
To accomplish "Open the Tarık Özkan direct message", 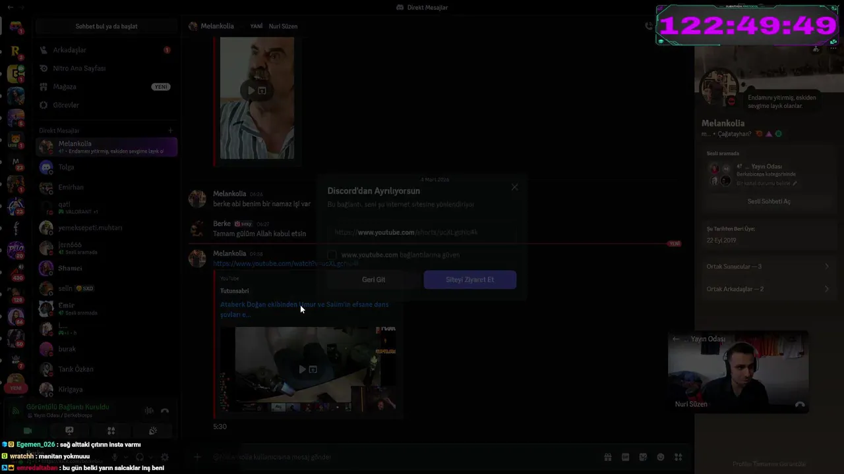I will 107,369.
